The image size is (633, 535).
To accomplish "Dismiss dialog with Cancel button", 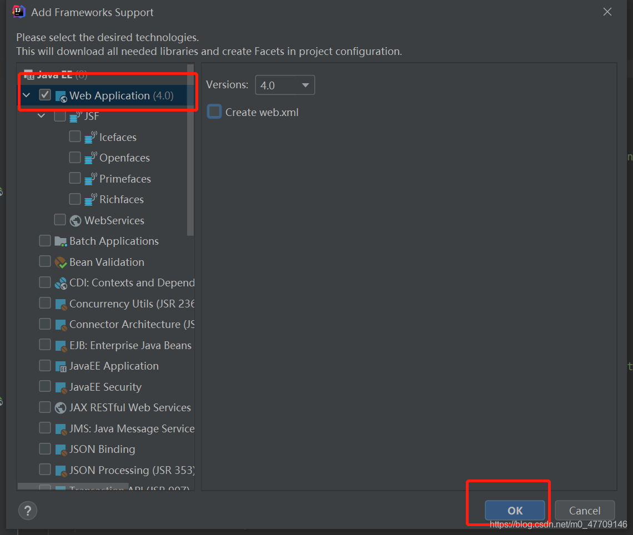I will click(585, 511).
